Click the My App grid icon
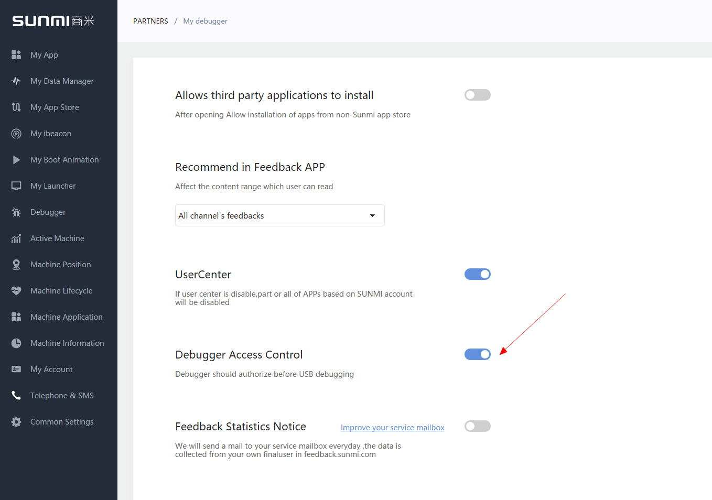Screen dimensions: 712x500 click(x=16, y=55)
